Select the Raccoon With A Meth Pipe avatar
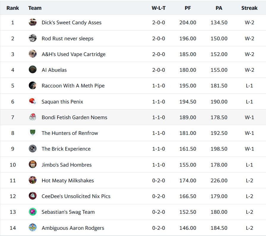The image size is (266, 236). [33, 86]
